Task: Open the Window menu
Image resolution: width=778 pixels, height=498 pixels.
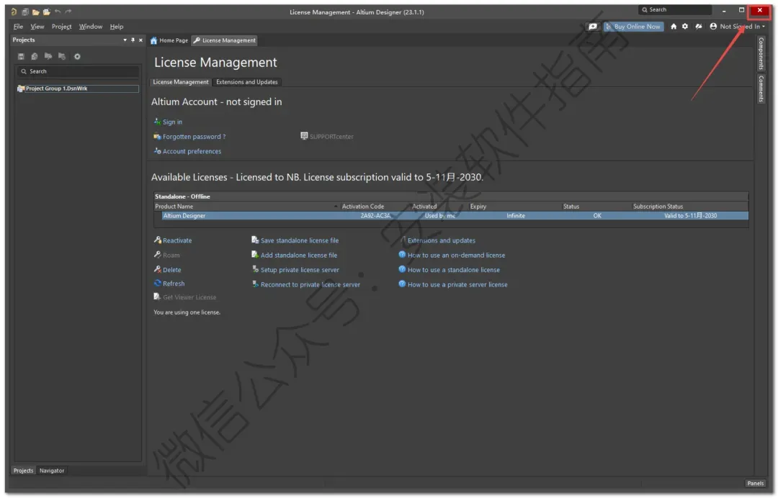Action: point(90,26)
